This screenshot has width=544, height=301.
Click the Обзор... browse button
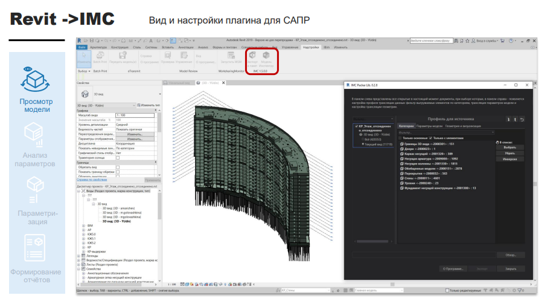coord(510,255)
